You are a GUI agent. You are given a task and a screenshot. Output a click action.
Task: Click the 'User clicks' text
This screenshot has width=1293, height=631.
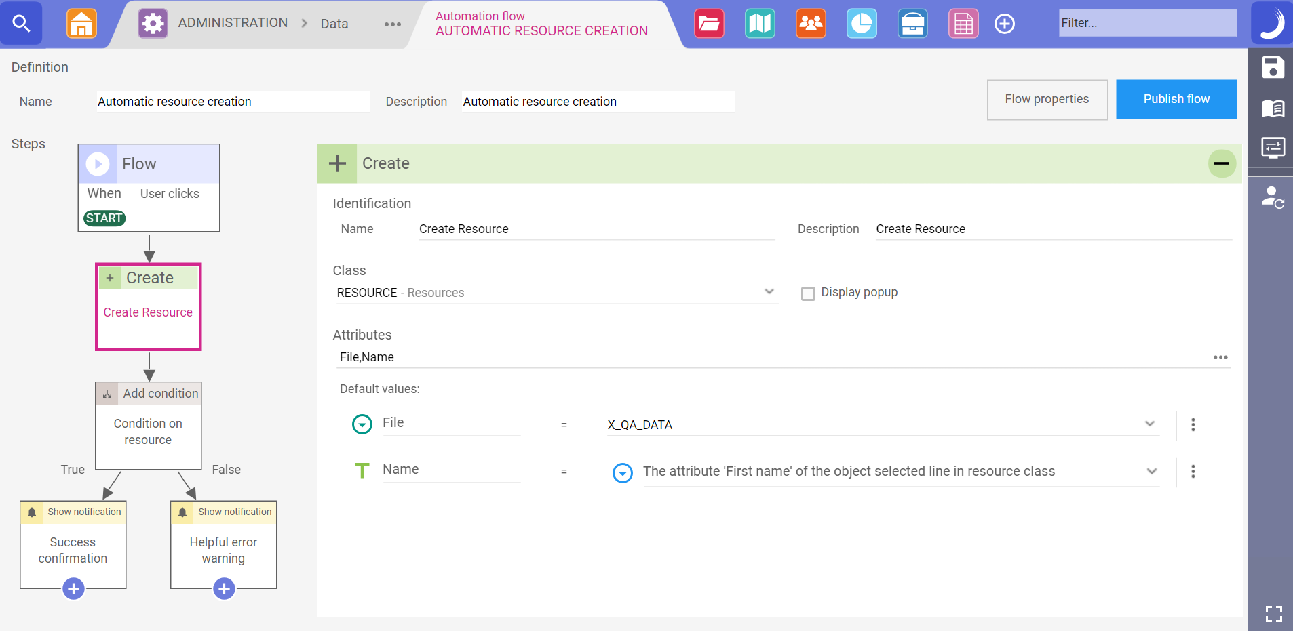tap(170, 194)
